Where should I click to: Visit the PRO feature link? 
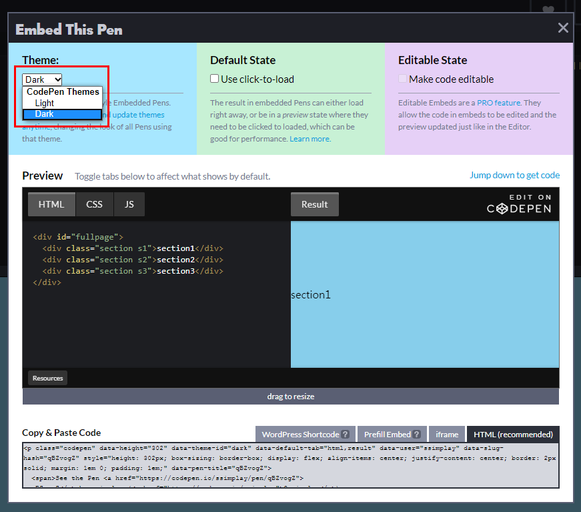point(499,103)
